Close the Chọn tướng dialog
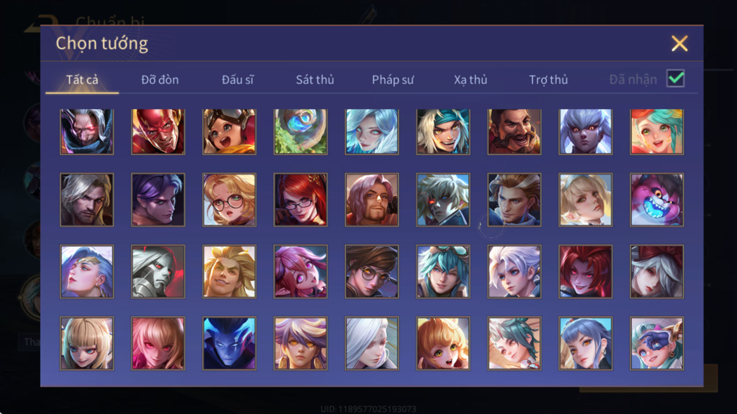Image resolution: width=737 pixels, height=414 pixels. click(680, 44)
